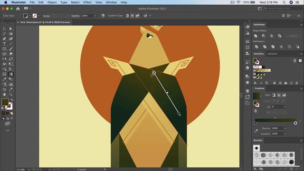
Task: Activate the Type tool
Action: (4, 44)
